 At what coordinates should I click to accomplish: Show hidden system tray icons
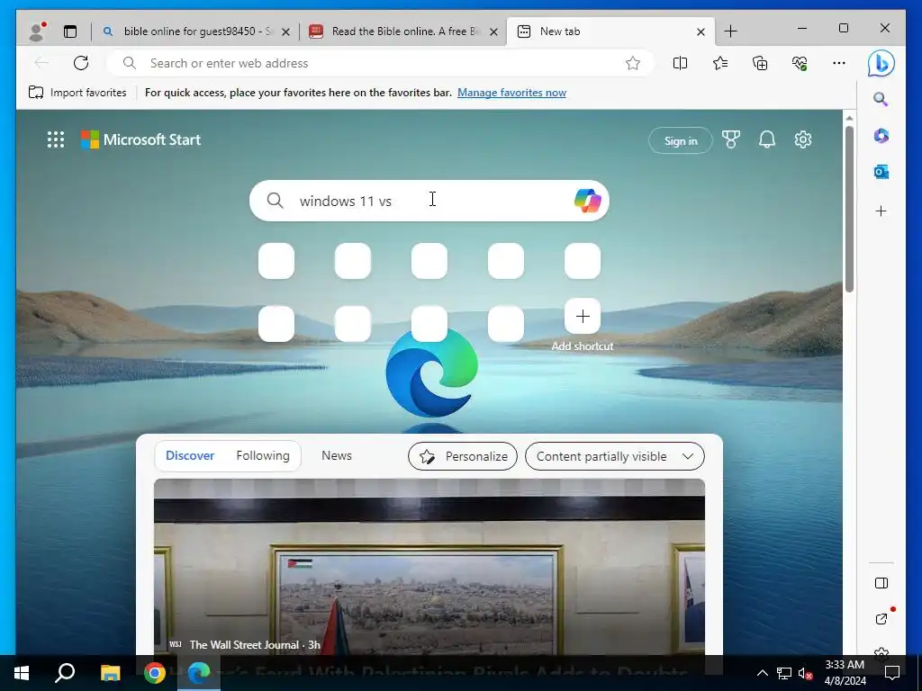click(762, 673)
